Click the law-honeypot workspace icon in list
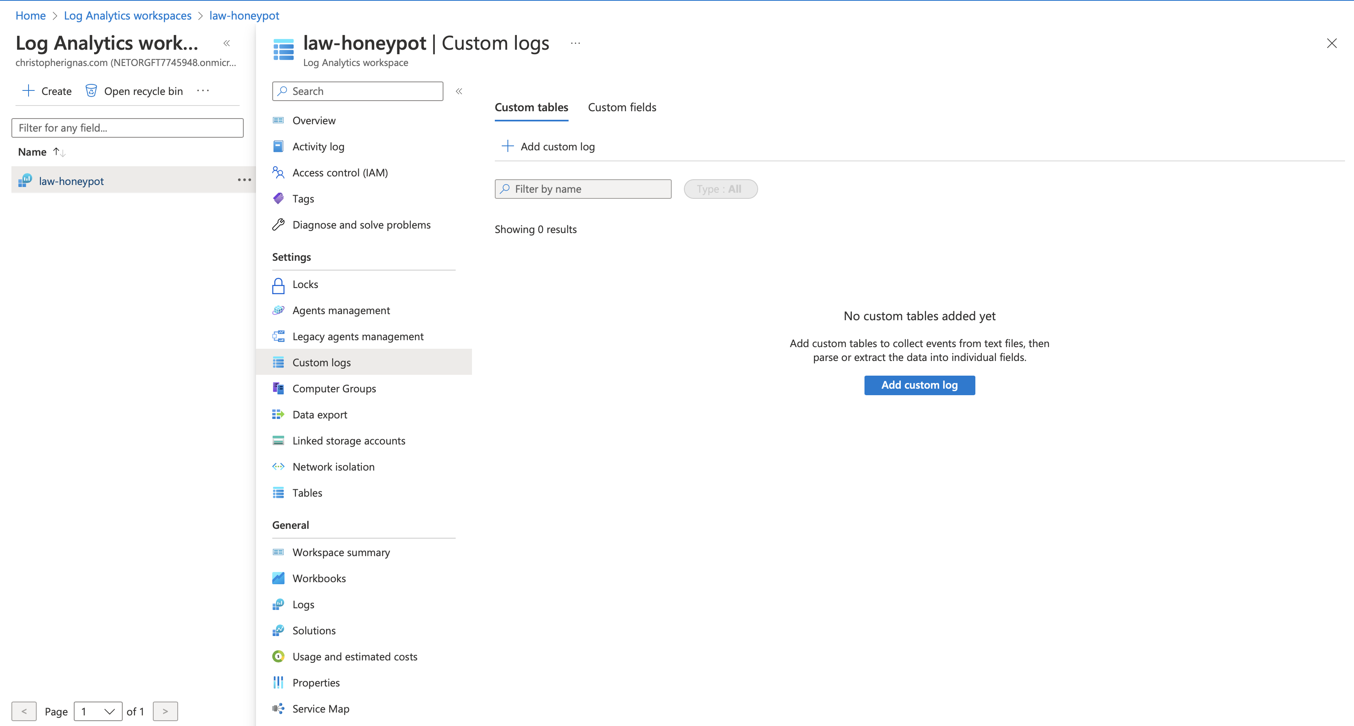This screenshot has width=1354, height=726. pyautogui.click(x=25, y=181)
